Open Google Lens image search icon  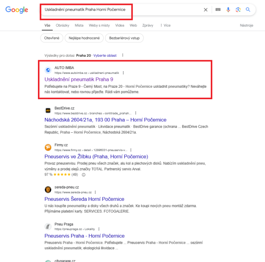coord(238,10)
